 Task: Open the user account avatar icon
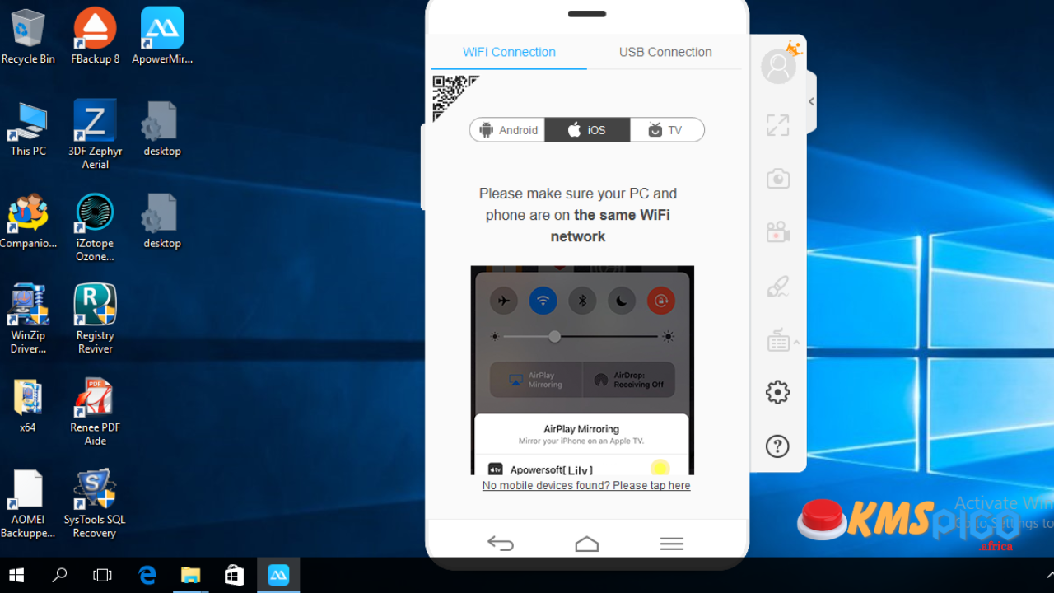pos(778,67)
